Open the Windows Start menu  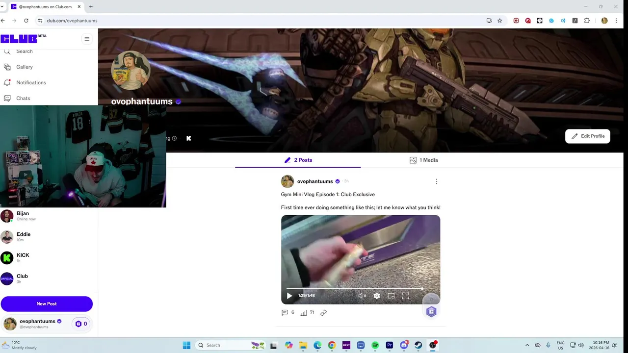coord(186,345)
